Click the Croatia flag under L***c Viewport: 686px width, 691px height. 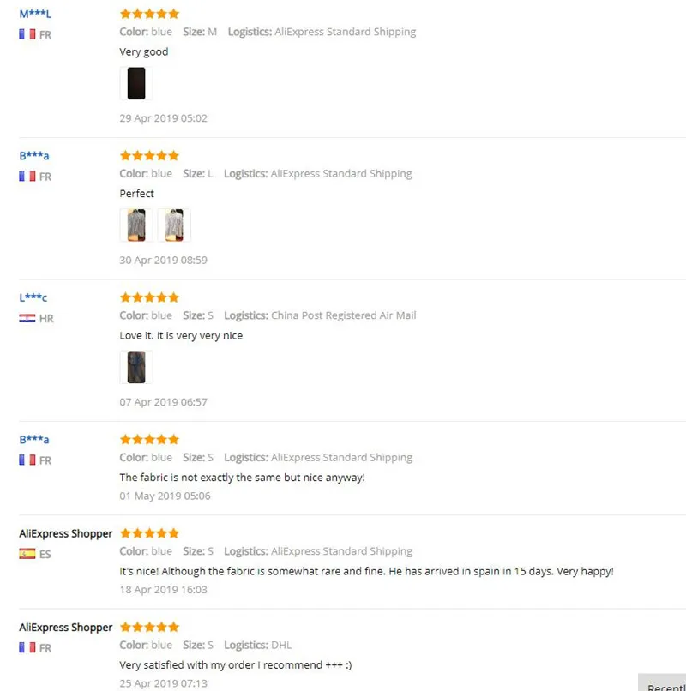pyautogui.click(x=27, y=318)
